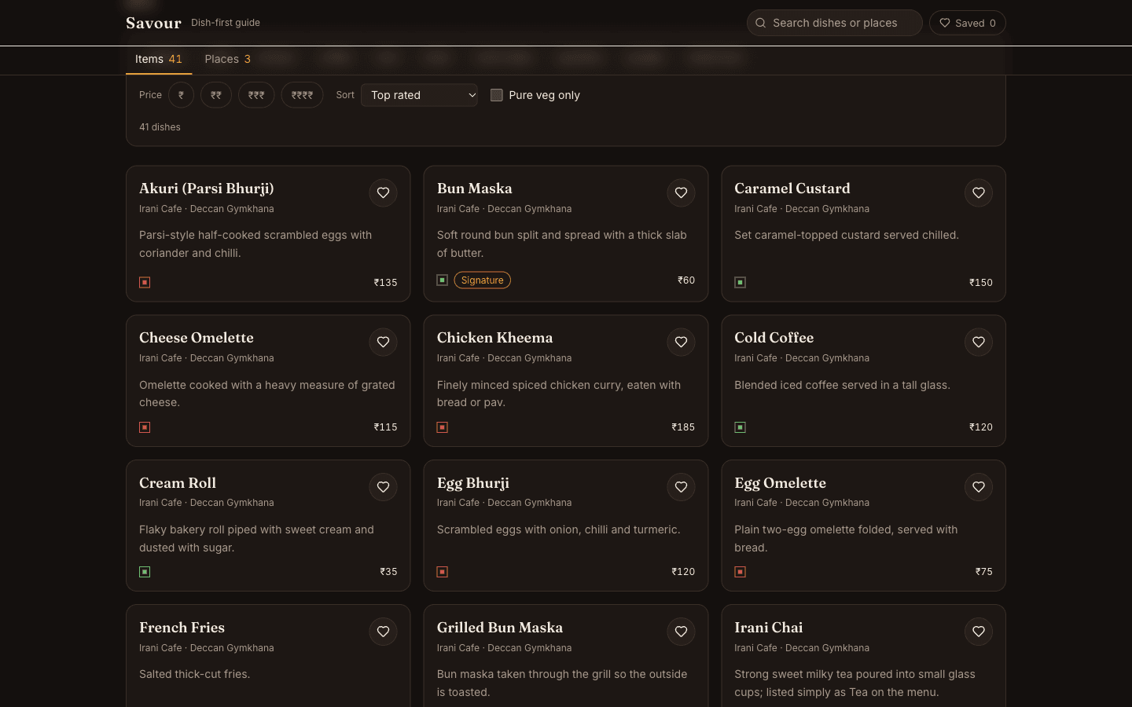Screen dimensions: 1132x707
Task: Open the Akuri (Parsi Bhurji) dish title
Action: (x=207, y=189)
